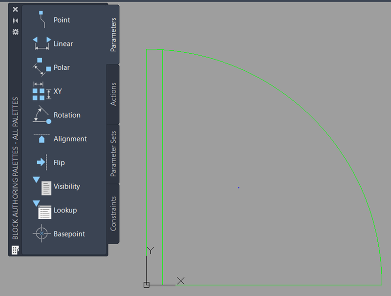
Task: Select the Lookup parameter icon
Action: (x=42, y=210)
